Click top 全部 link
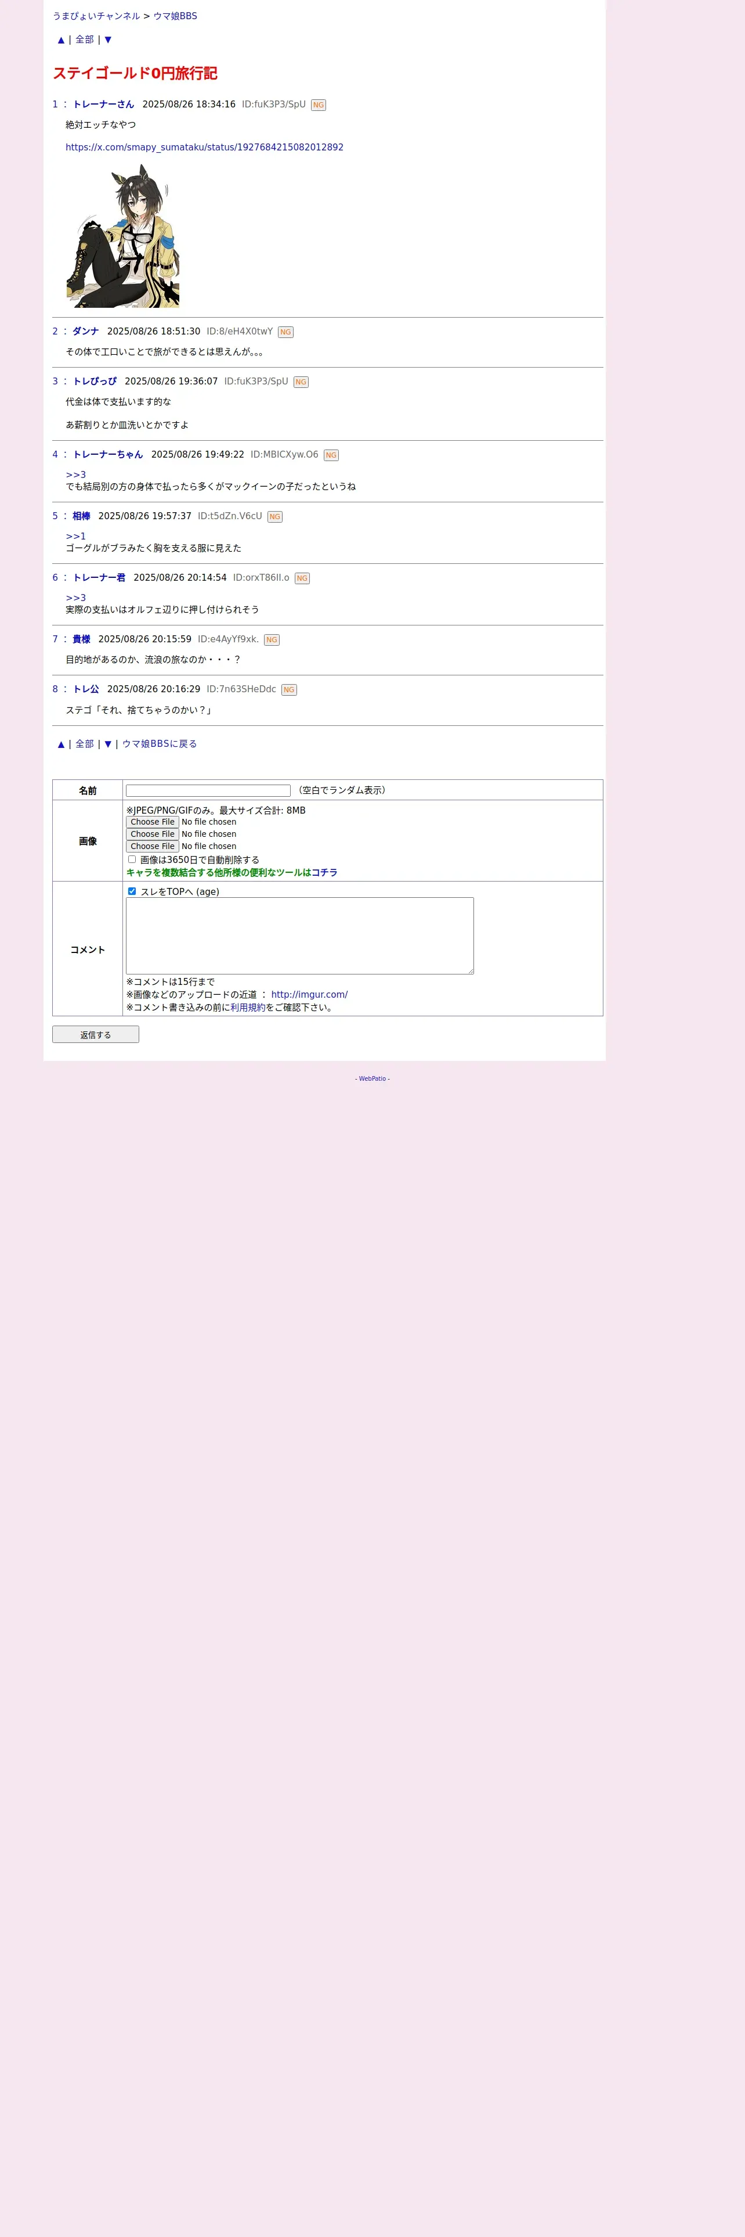Viewport: 745px width, 2237px height. point(84,40)
